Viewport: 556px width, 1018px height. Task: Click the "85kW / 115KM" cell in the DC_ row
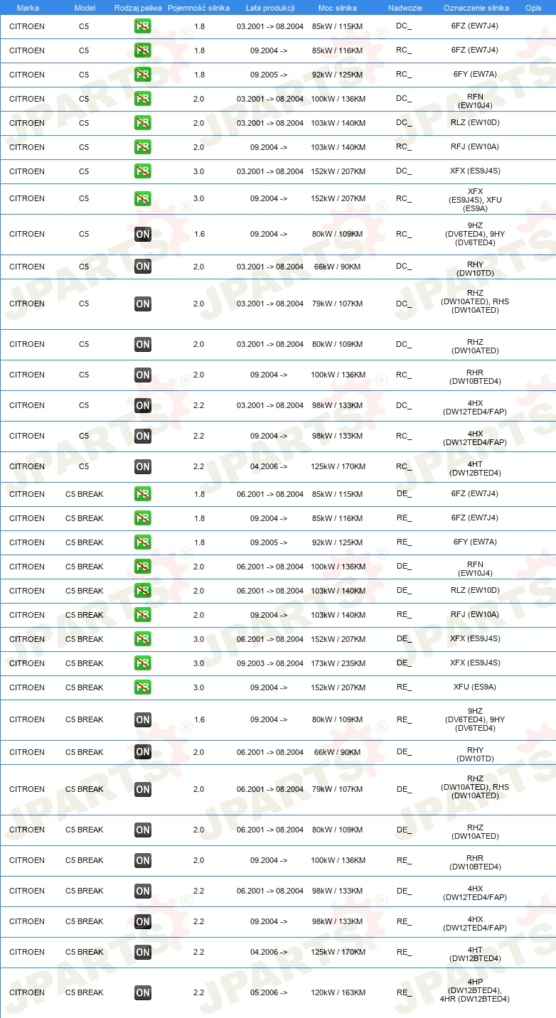[339, 26]
